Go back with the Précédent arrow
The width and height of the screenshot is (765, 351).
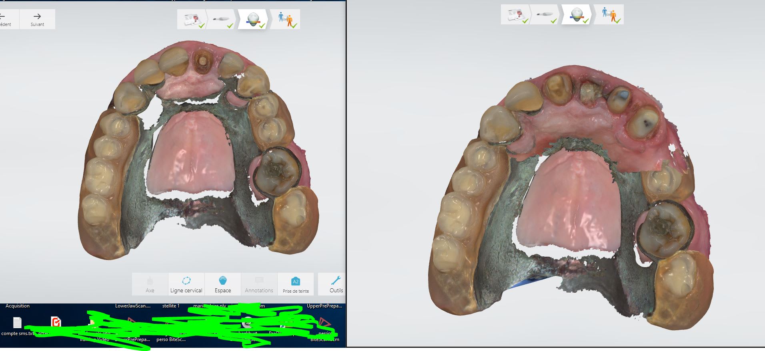click(x=5, y=19)
